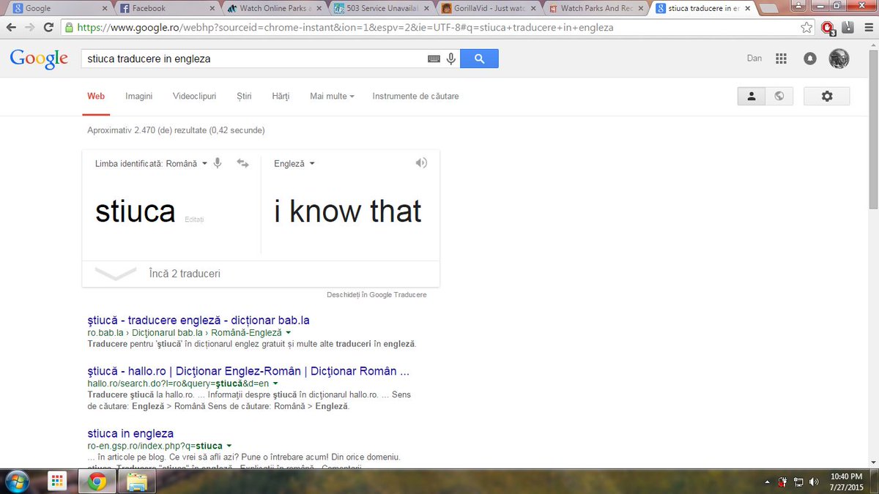Show hidden tray icons arrow
Screen dimensions: 879x494
(x=767, y=482)
